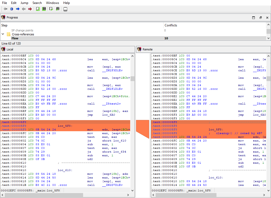Click the Progress list scroll-up arrow
The width and height of the screenshot is (271, 198).
269,25
